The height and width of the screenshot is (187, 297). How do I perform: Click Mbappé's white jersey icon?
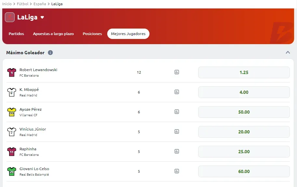point(12,92)
